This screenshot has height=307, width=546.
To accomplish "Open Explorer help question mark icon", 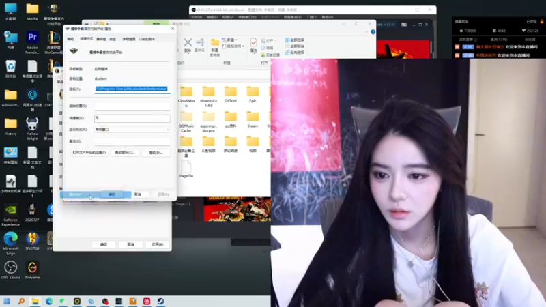I will pyautogui.click(x=373, y=31).
